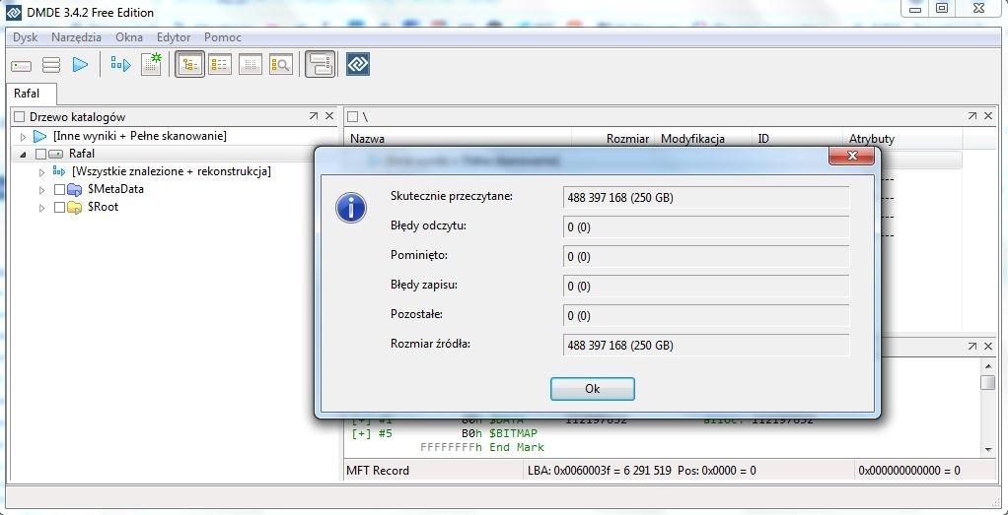
Task: Close the Drzewo katalogów panel
Action: [329, 116]
